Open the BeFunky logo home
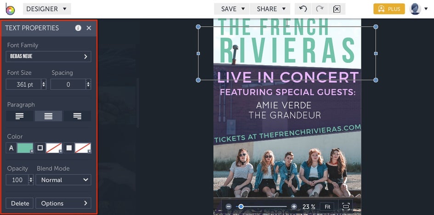This screenshot has width=434, height=215. click(10, 9)
